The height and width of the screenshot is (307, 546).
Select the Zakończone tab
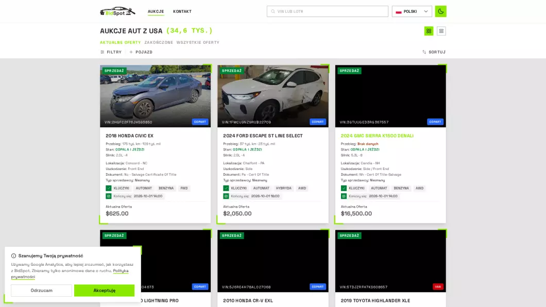(159, 42)
